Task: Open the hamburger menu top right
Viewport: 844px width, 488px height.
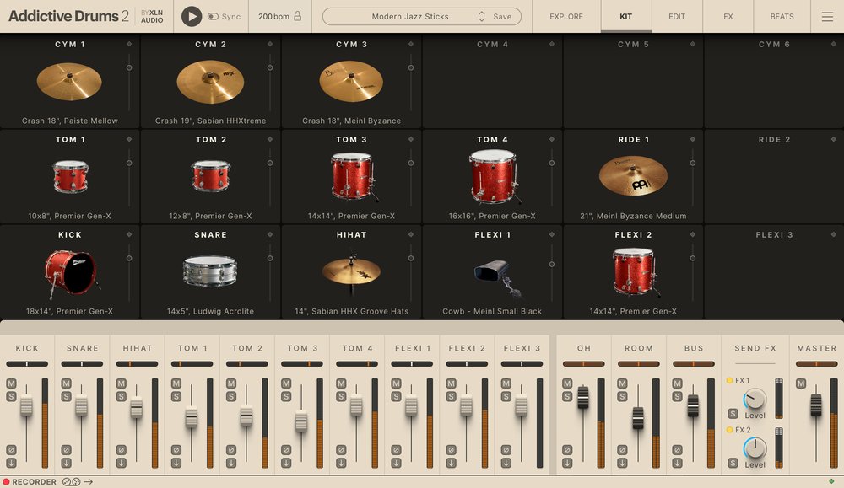Action: pyautogui.click(x=825, y=16)
